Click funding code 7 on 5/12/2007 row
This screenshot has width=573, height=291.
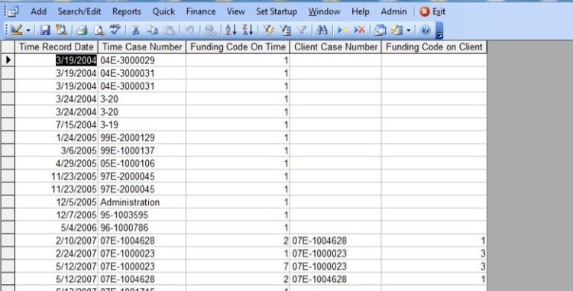(x=238, y=266)
